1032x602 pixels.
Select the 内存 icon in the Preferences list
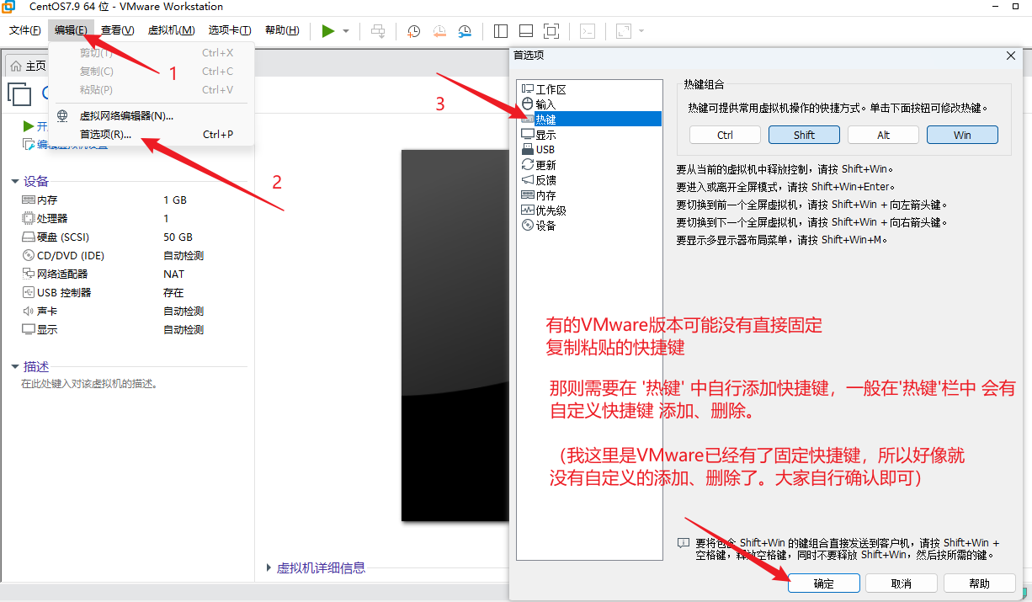pos(528,194)
